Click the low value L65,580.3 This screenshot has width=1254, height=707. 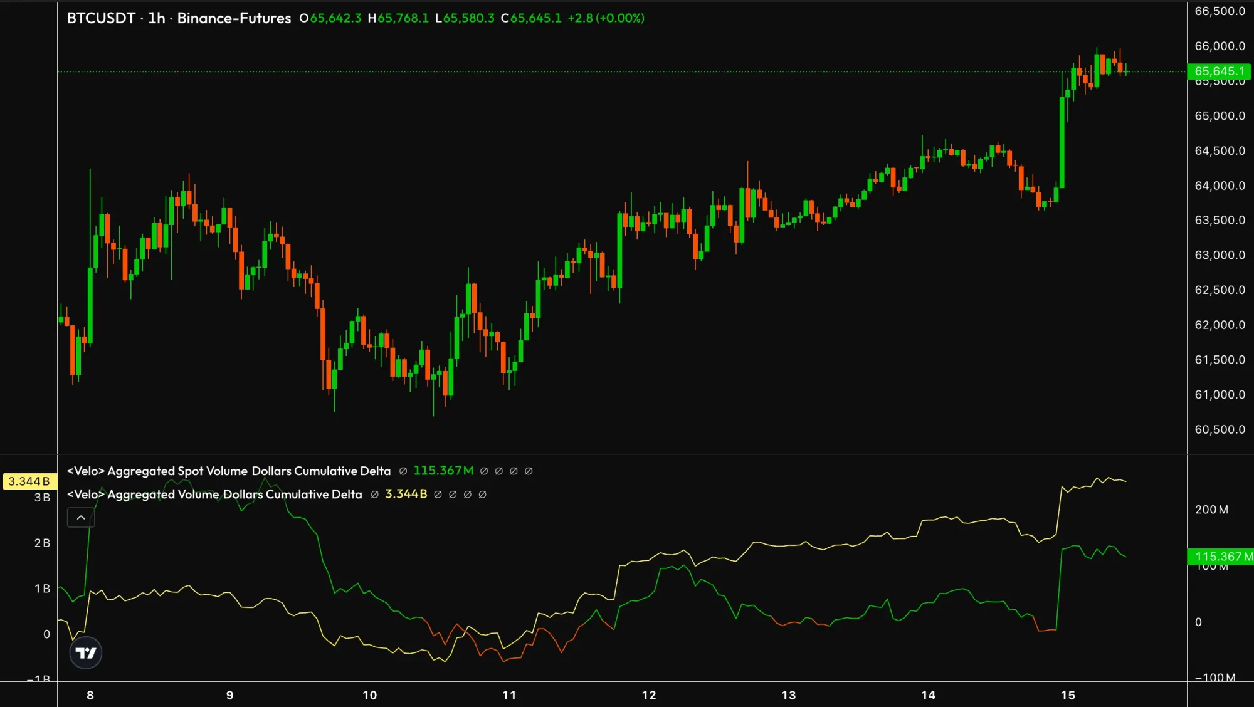coord(465,18)
